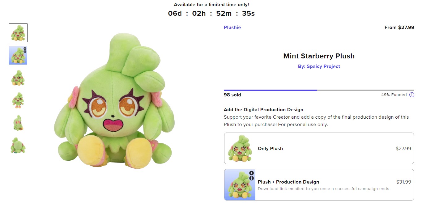This screenshot has width=439, height=203.
Task: Click info icon on Production Design option image
Action: pos(251,178)
